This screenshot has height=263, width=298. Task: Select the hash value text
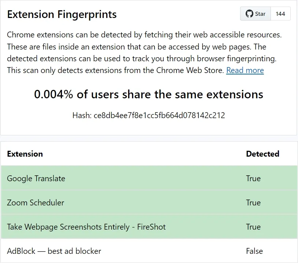(x=159, y=115)
